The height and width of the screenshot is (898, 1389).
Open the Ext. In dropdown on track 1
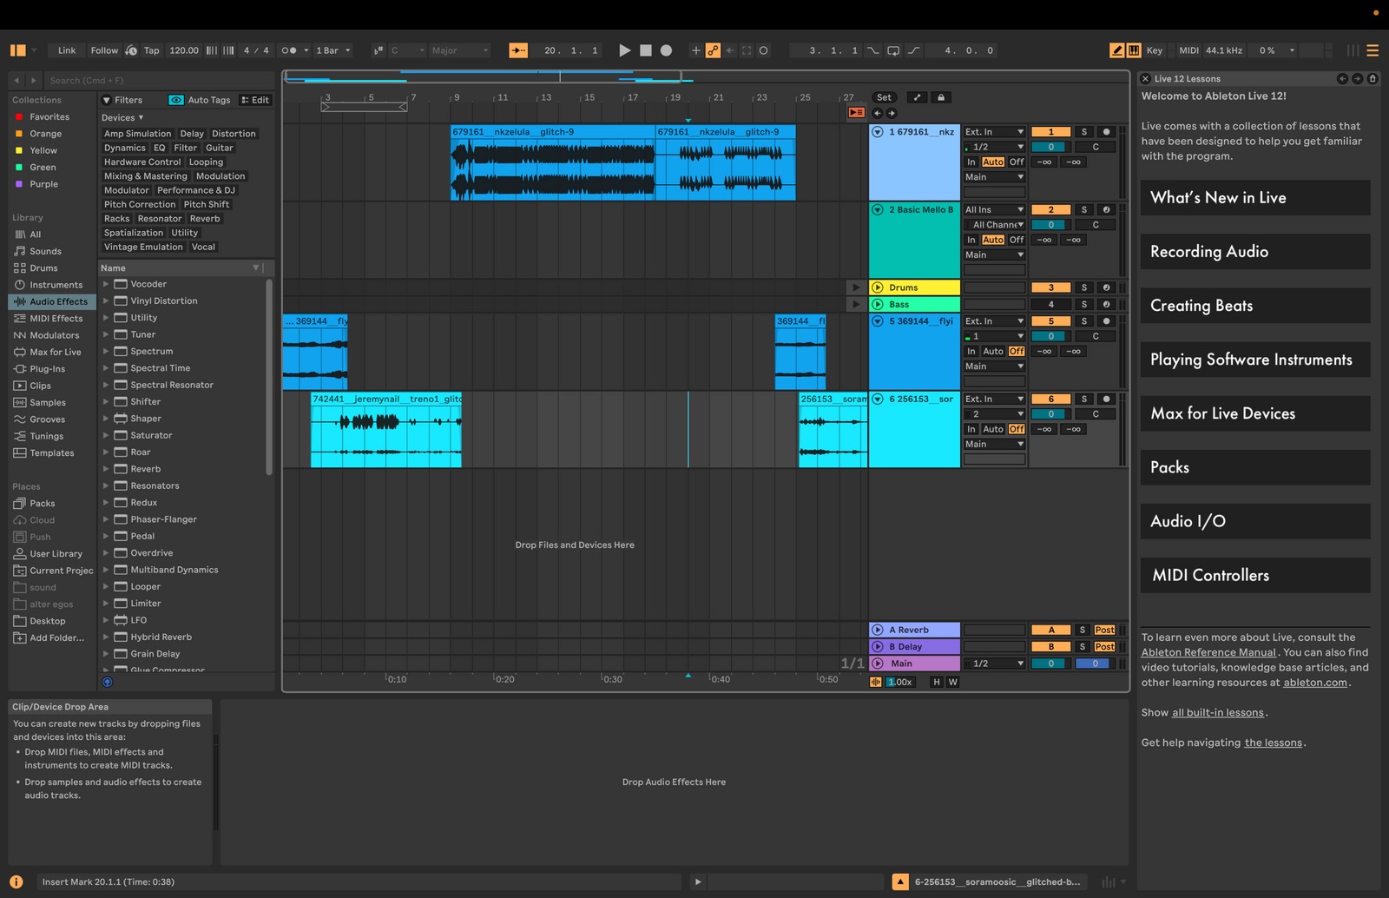(x=994, y=132)
